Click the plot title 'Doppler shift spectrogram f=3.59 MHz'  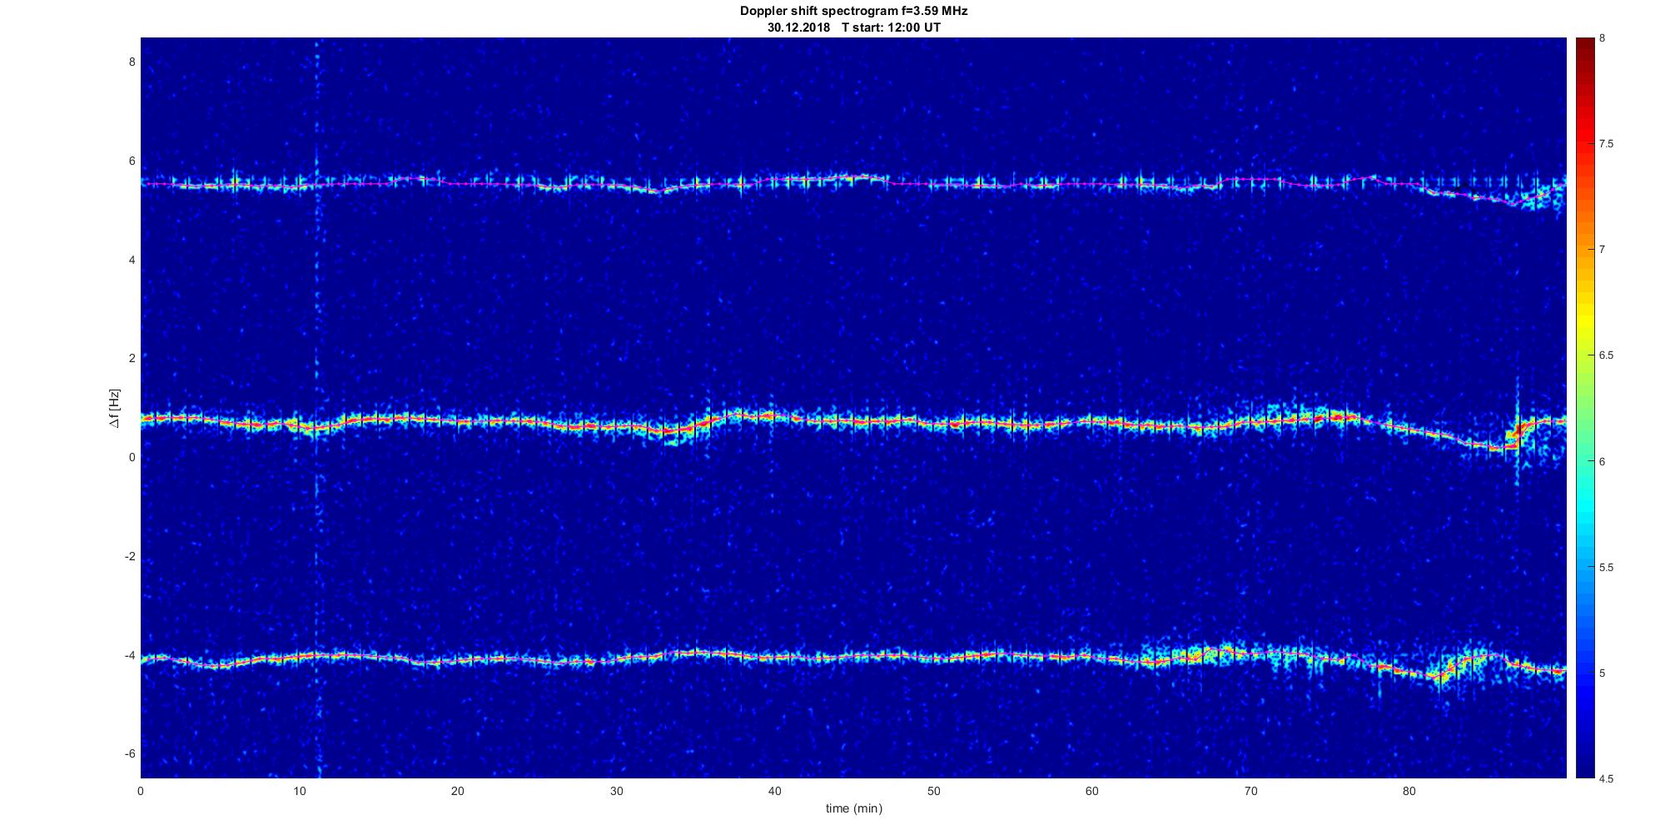(x=853, y=12)
